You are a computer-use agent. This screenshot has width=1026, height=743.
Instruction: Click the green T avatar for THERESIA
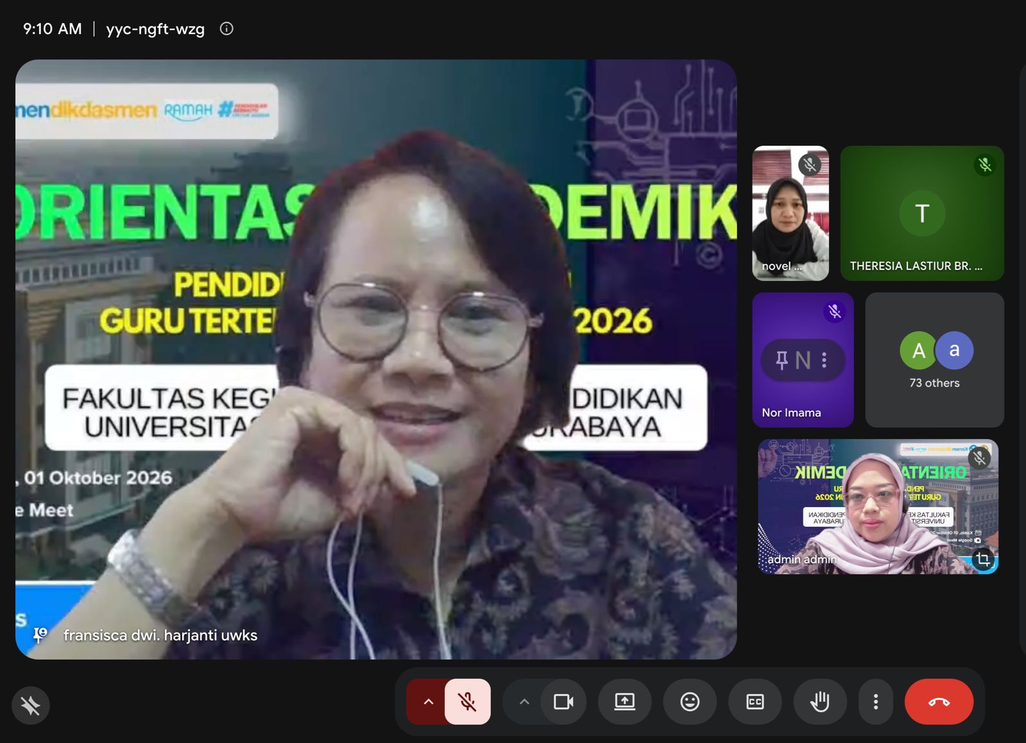922,213
